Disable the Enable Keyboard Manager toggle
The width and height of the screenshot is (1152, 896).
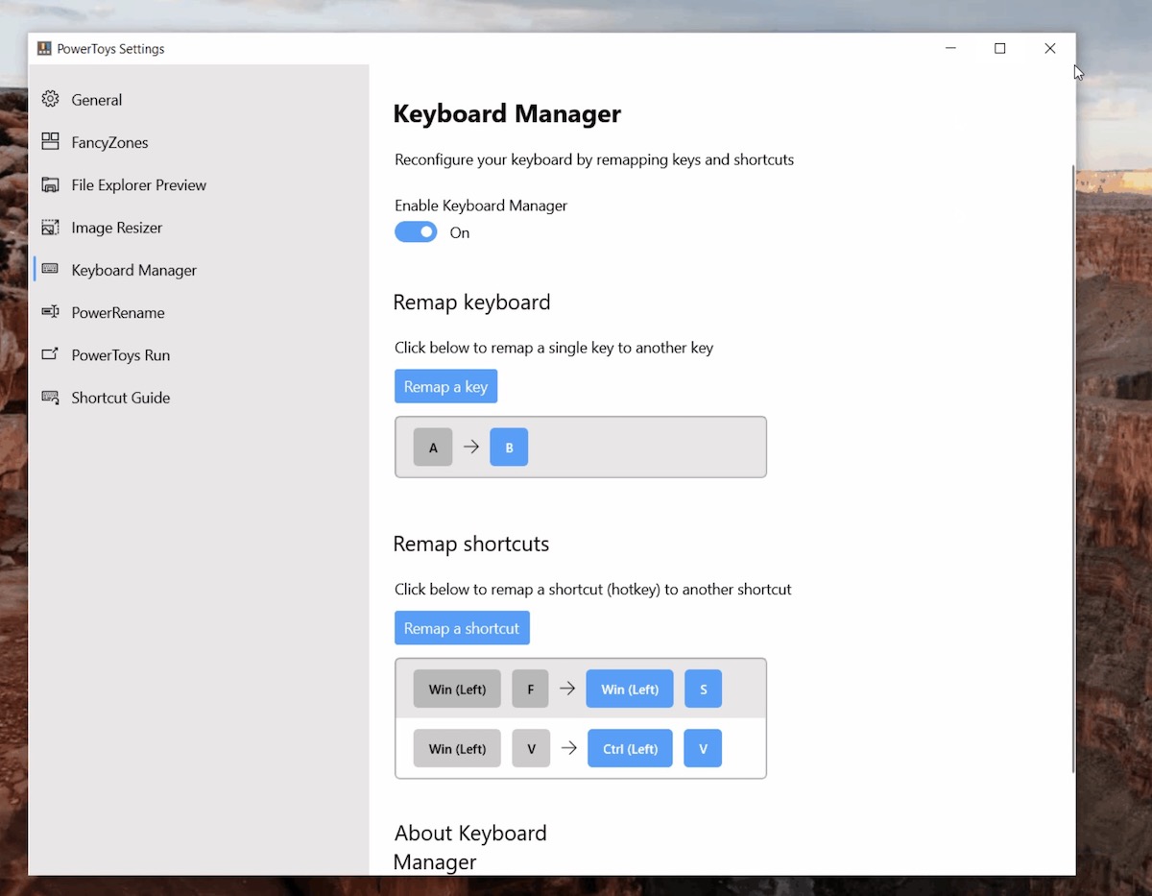[415, 231]
